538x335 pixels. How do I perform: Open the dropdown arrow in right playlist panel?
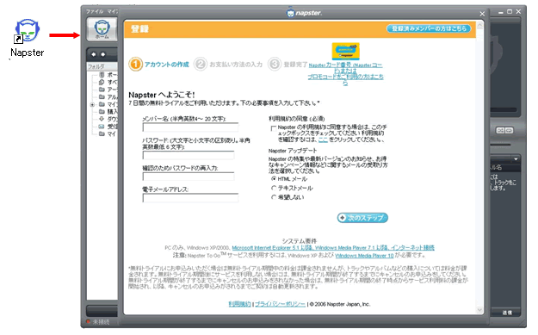(x=516, y=159)
